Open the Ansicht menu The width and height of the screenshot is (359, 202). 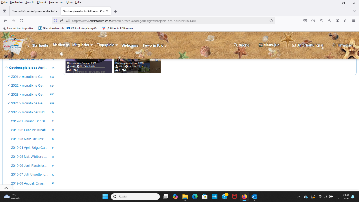[30, 2]
